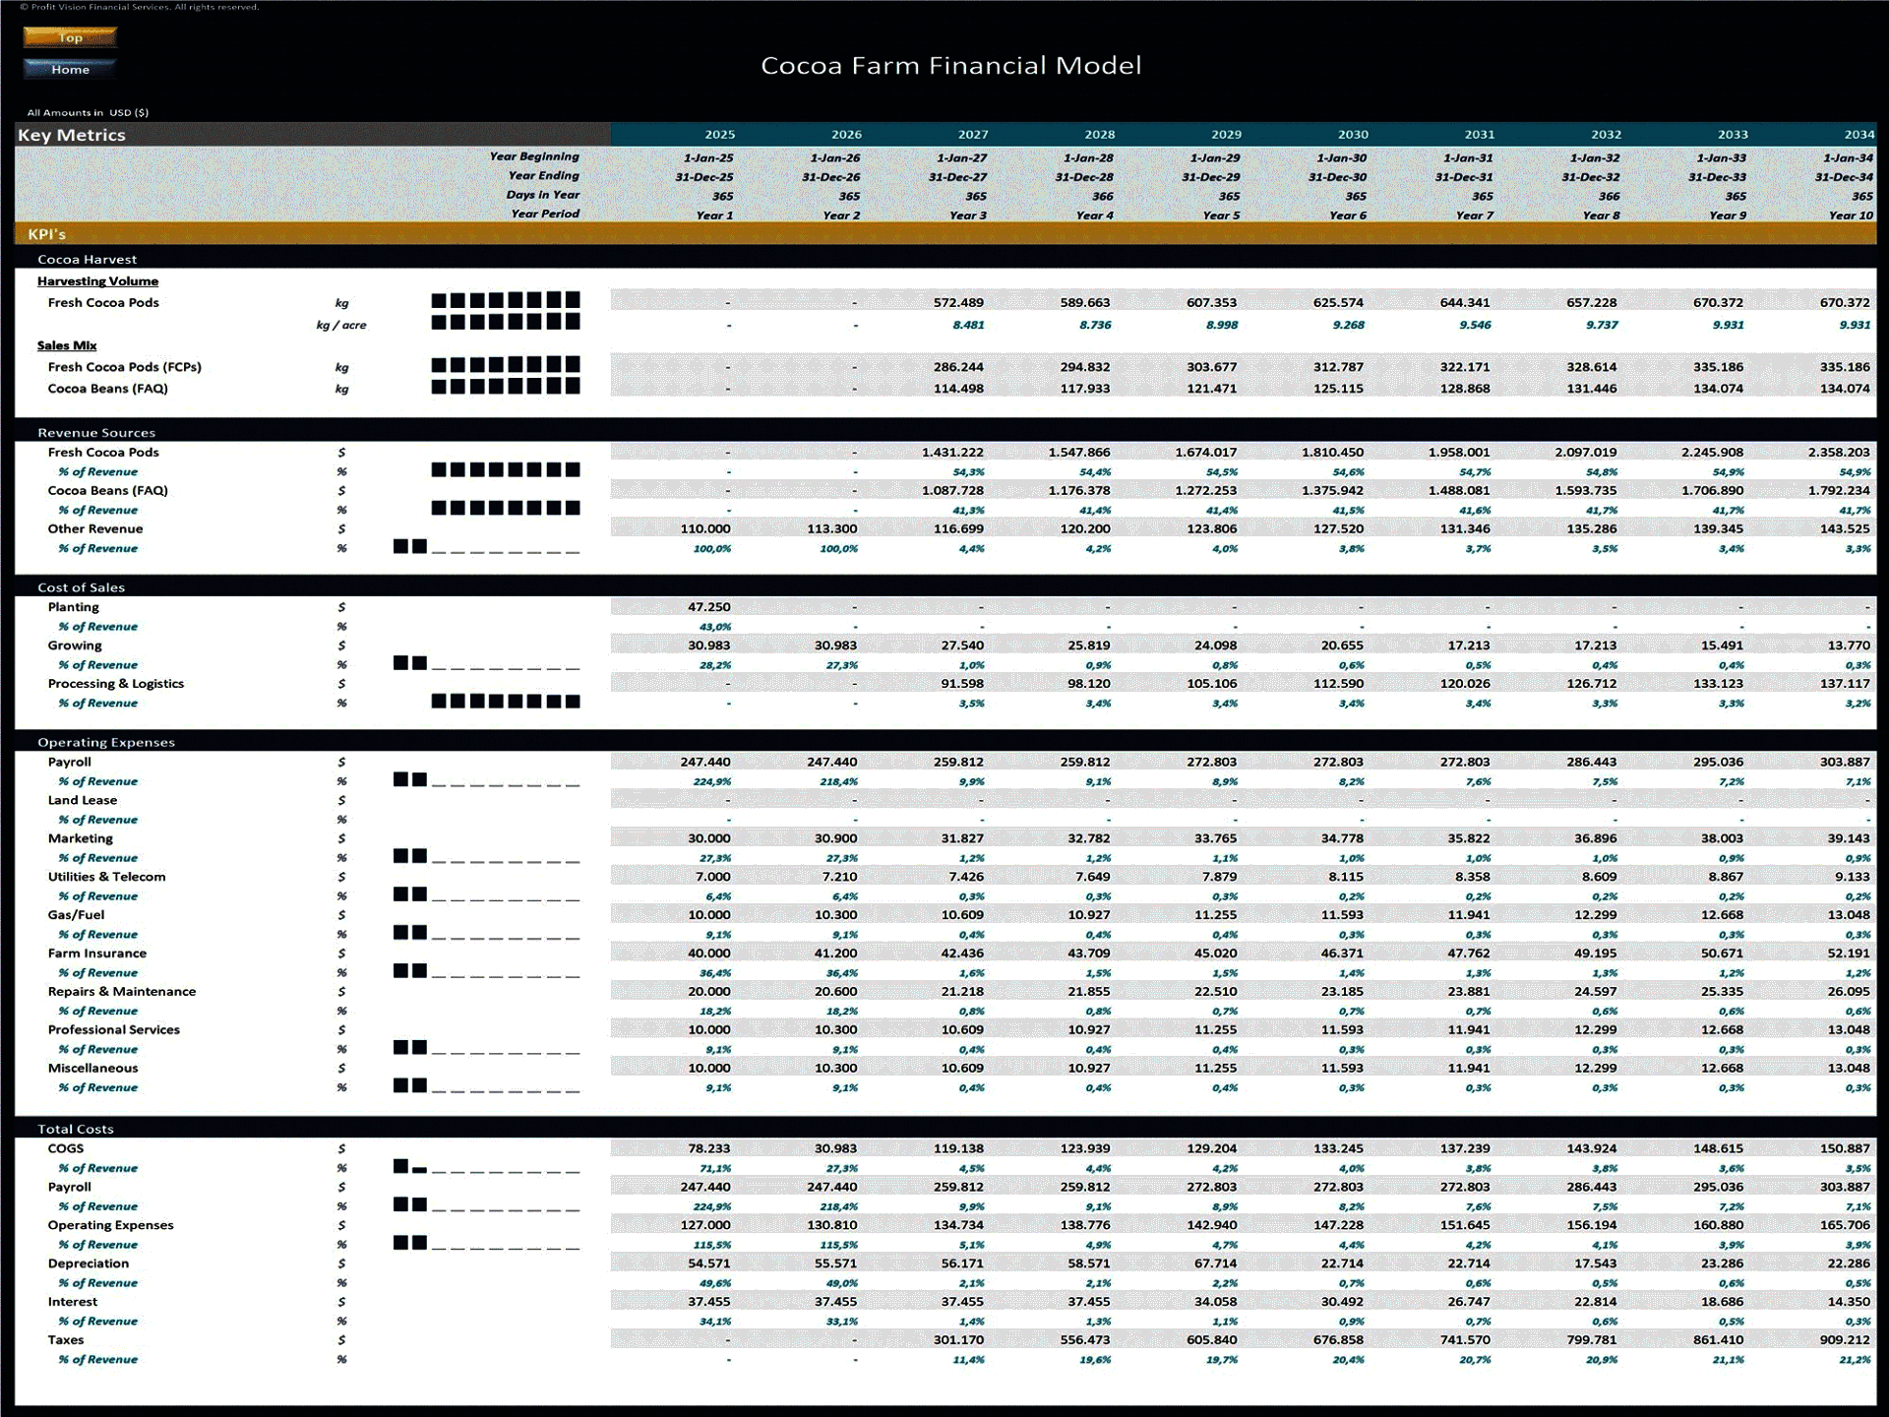Select Interest 2034 value 14.350
1889x1417 pixels.
(1849, 1302)
